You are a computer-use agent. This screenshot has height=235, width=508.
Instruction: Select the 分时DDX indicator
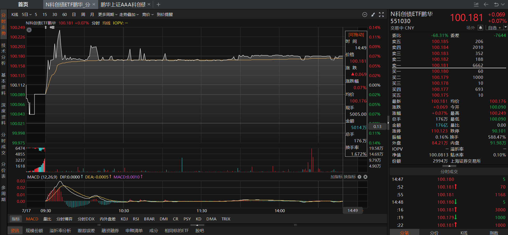tap(86, 219)
